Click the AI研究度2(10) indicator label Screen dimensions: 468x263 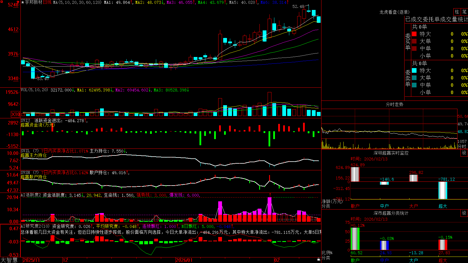(x=35, y=226)
